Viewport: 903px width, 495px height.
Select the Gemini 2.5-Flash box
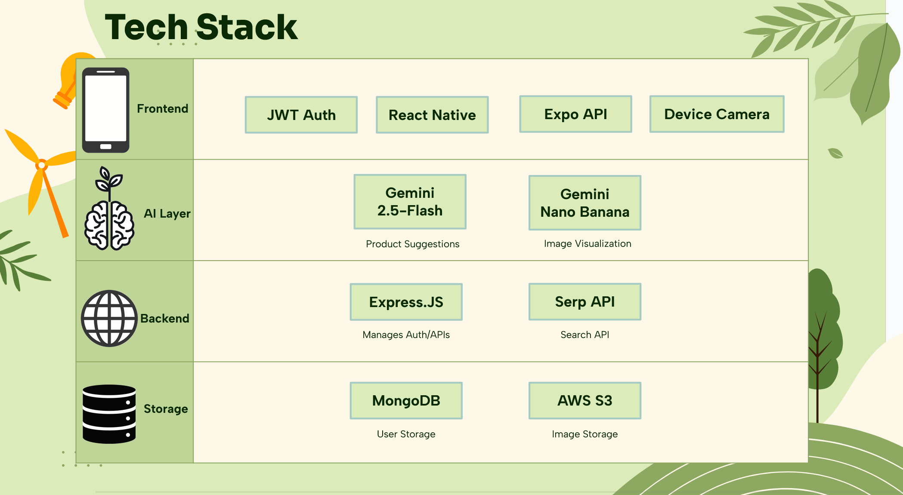pos(410,202)
